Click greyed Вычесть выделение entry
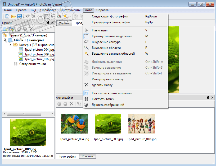 coord(125,68)
